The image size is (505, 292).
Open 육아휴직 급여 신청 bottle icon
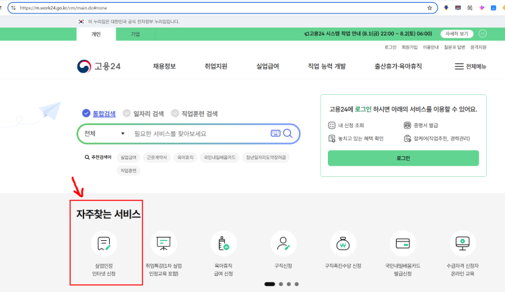pos(224,244)
